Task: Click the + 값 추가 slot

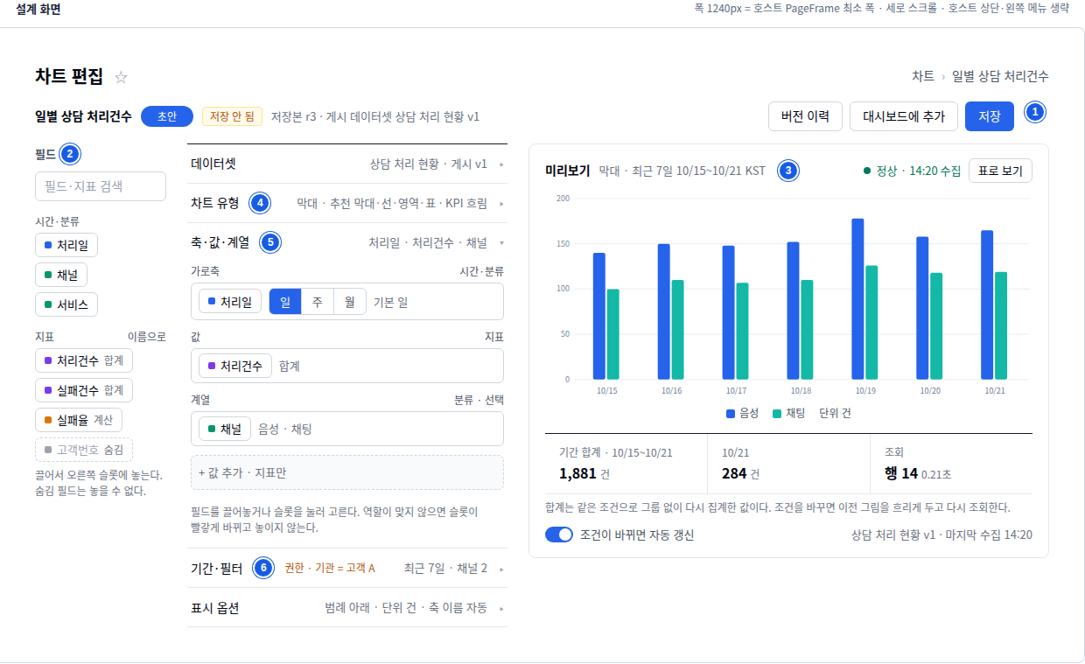Action: [347, 472]
